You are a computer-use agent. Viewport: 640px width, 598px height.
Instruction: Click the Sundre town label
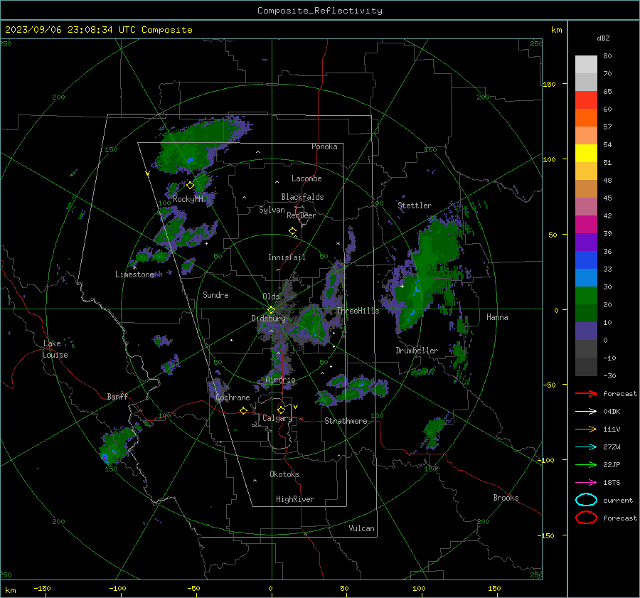pyautogui.click(x=215, y=294)
